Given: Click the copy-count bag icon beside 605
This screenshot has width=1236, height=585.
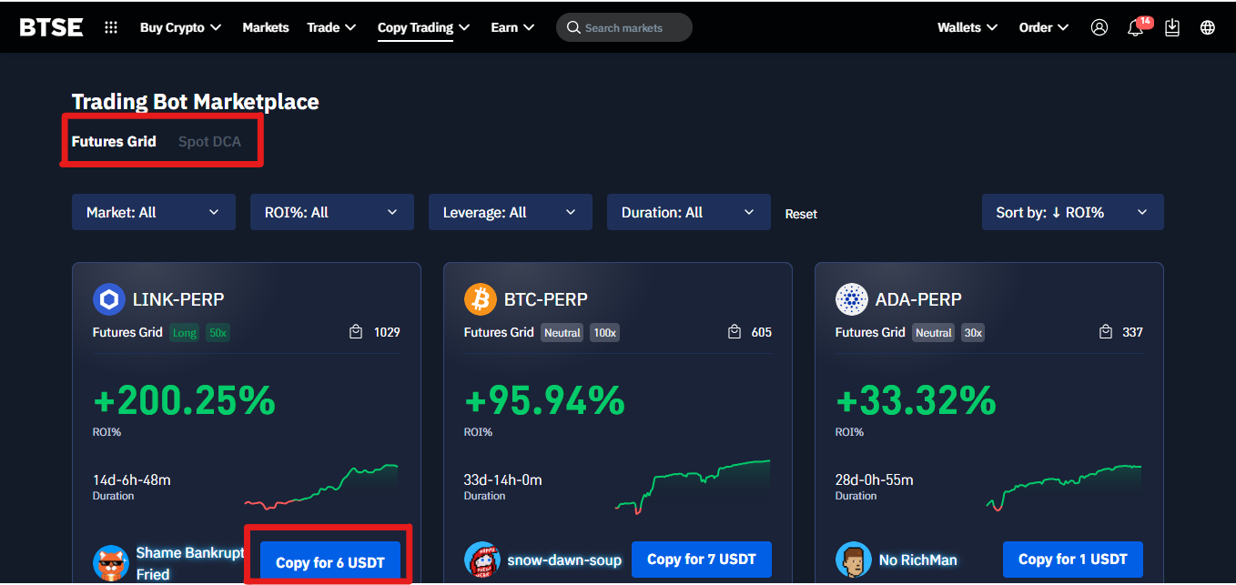Looking at the screenshot, I should 735,332.
